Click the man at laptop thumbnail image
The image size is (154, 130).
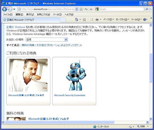point(28,75)
